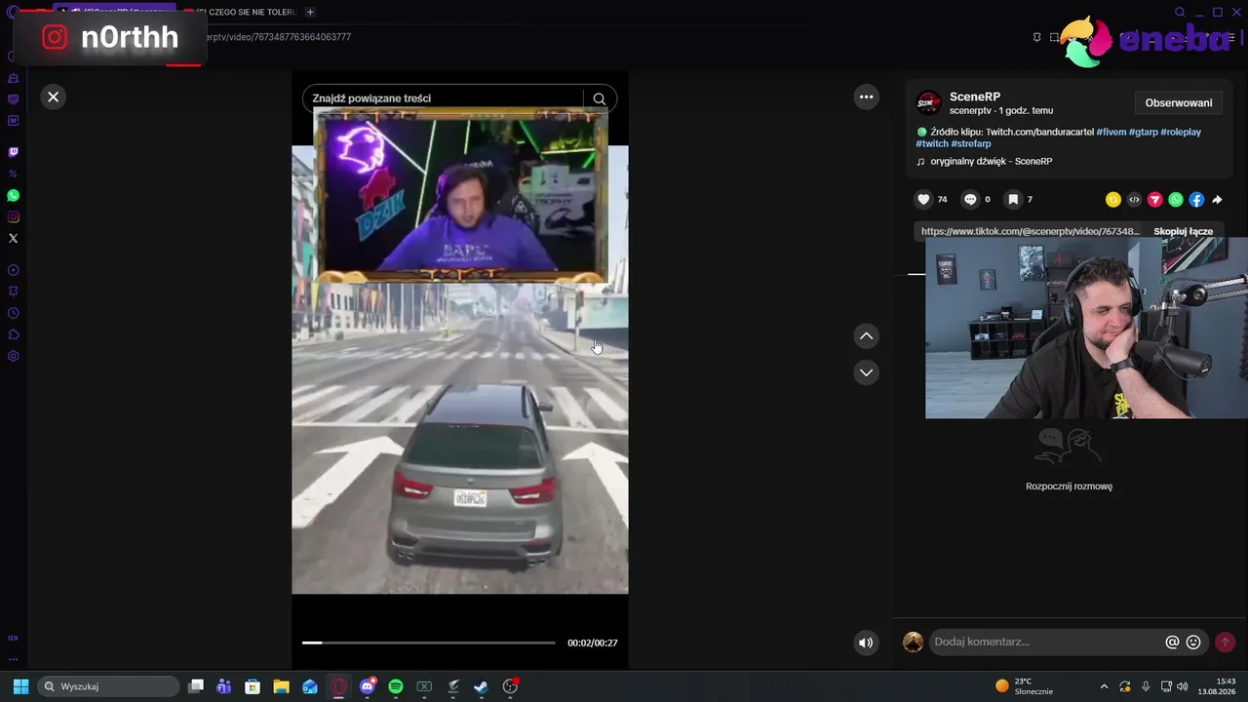Open the #gtarp hashtag

pyautogui.click(x=1144, y=132)
